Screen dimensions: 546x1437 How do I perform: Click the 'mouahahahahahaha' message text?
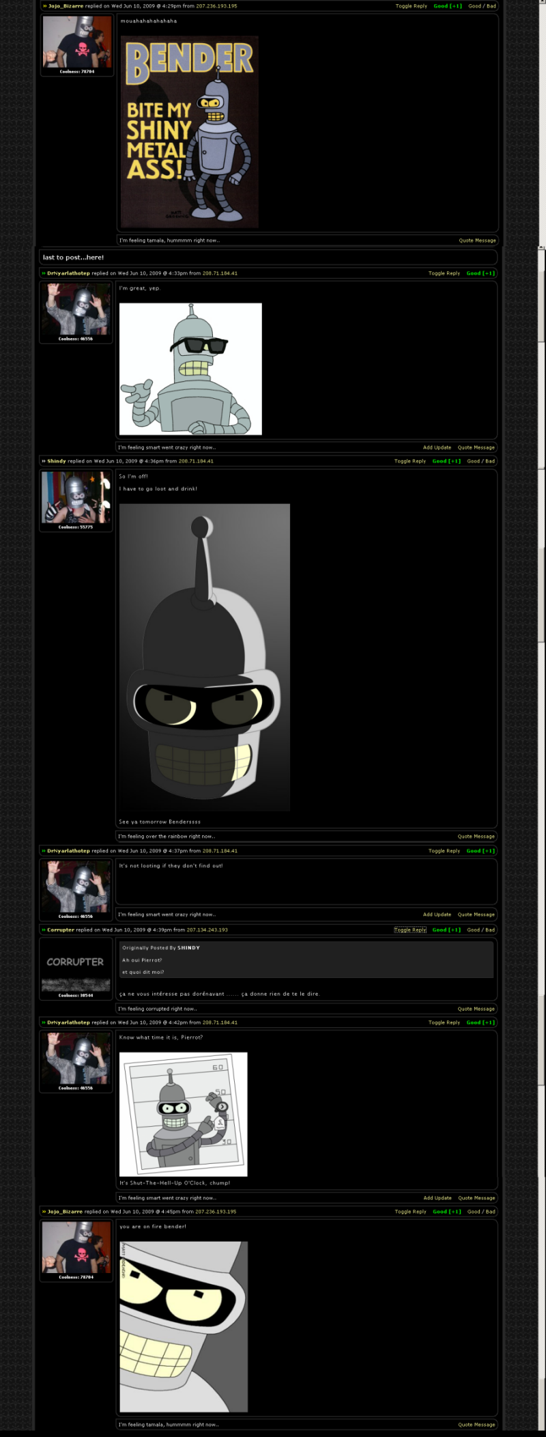click(x=149, y=21)
